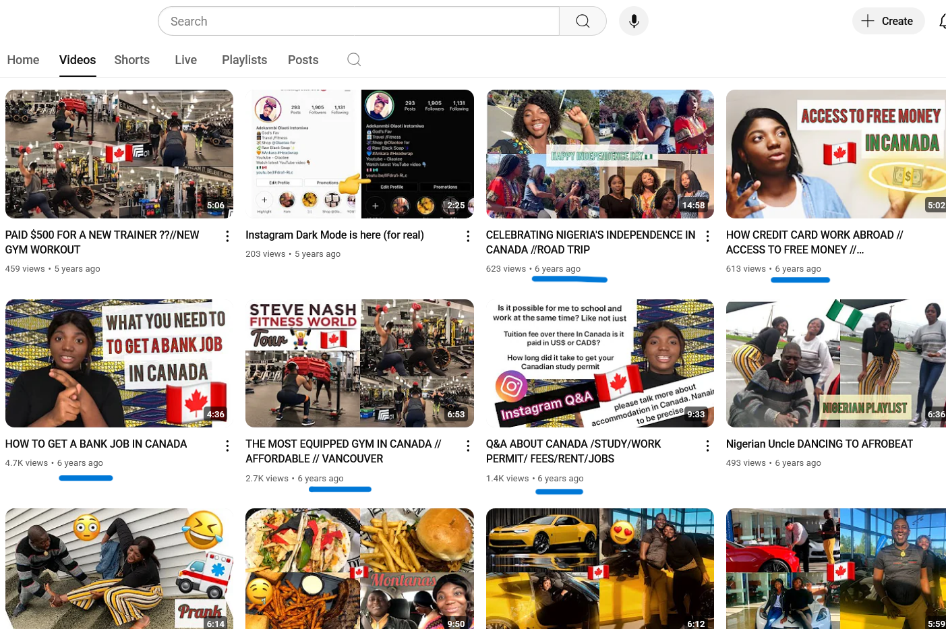Open options menu for Instagram Dark Mode video

coord(468,236)
